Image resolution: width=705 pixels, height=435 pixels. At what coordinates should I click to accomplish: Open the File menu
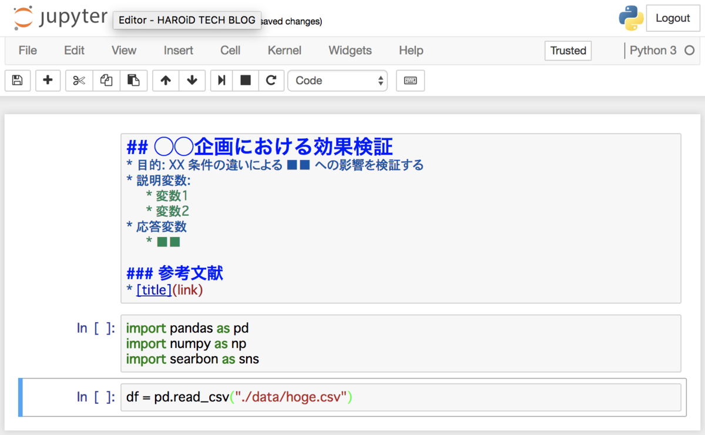point(27,51)
